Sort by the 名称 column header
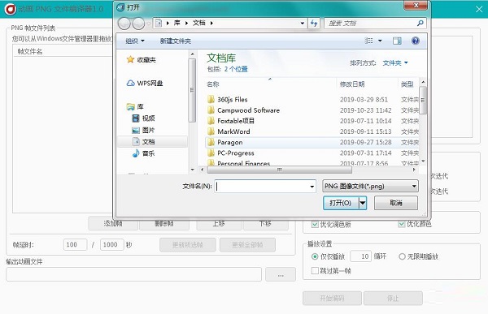Viewport: 488px width, 314px height. coord(213,84)
